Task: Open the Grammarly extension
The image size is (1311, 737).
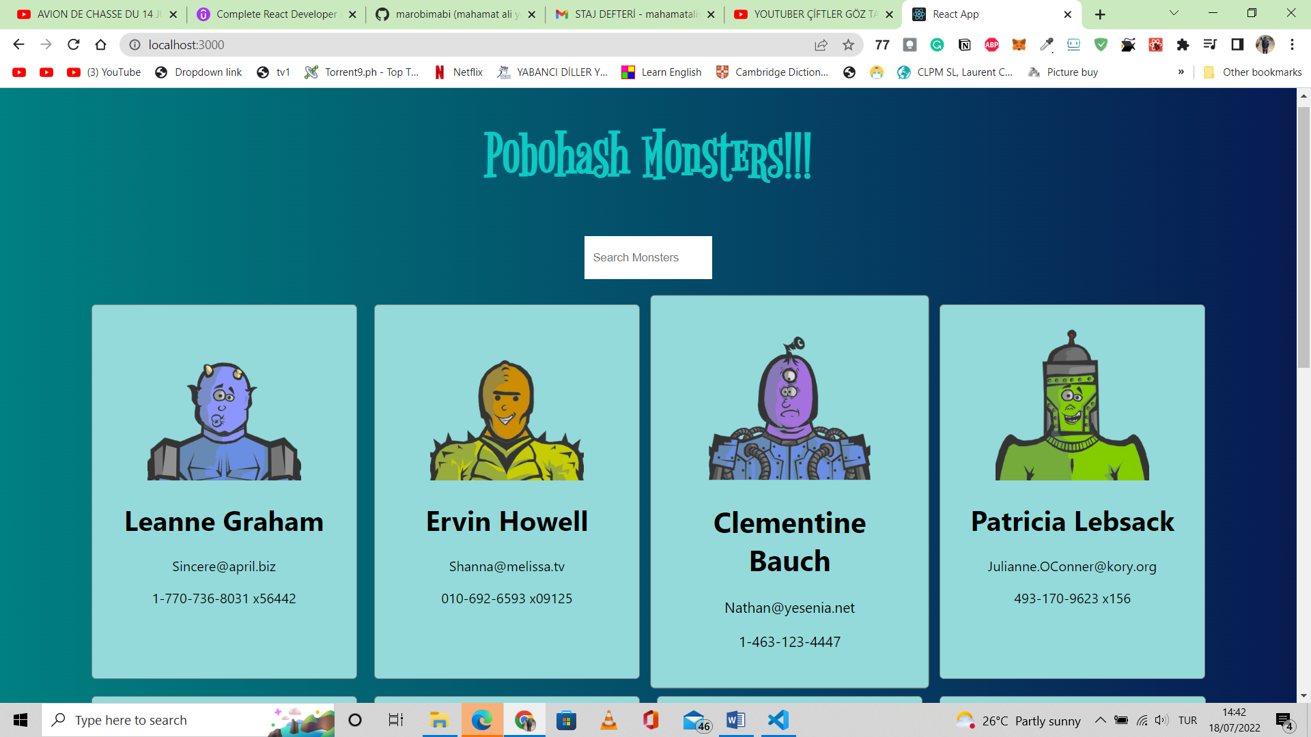Action: [937, 45]
